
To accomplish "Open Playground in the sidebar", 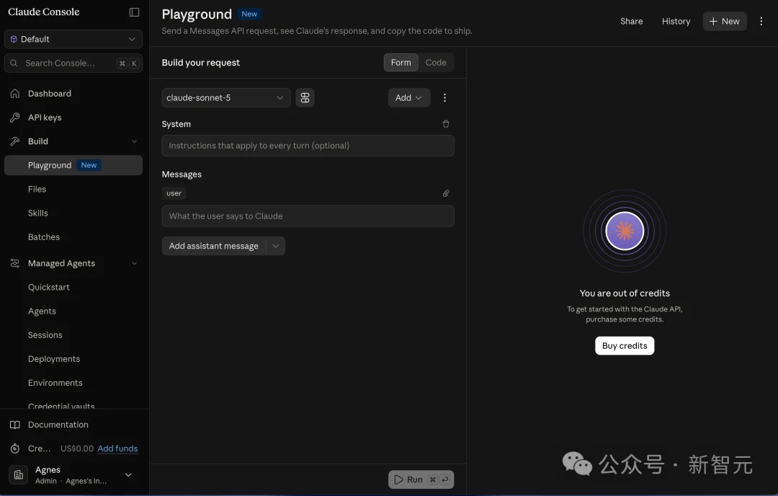I will click(x=73, y=165).
